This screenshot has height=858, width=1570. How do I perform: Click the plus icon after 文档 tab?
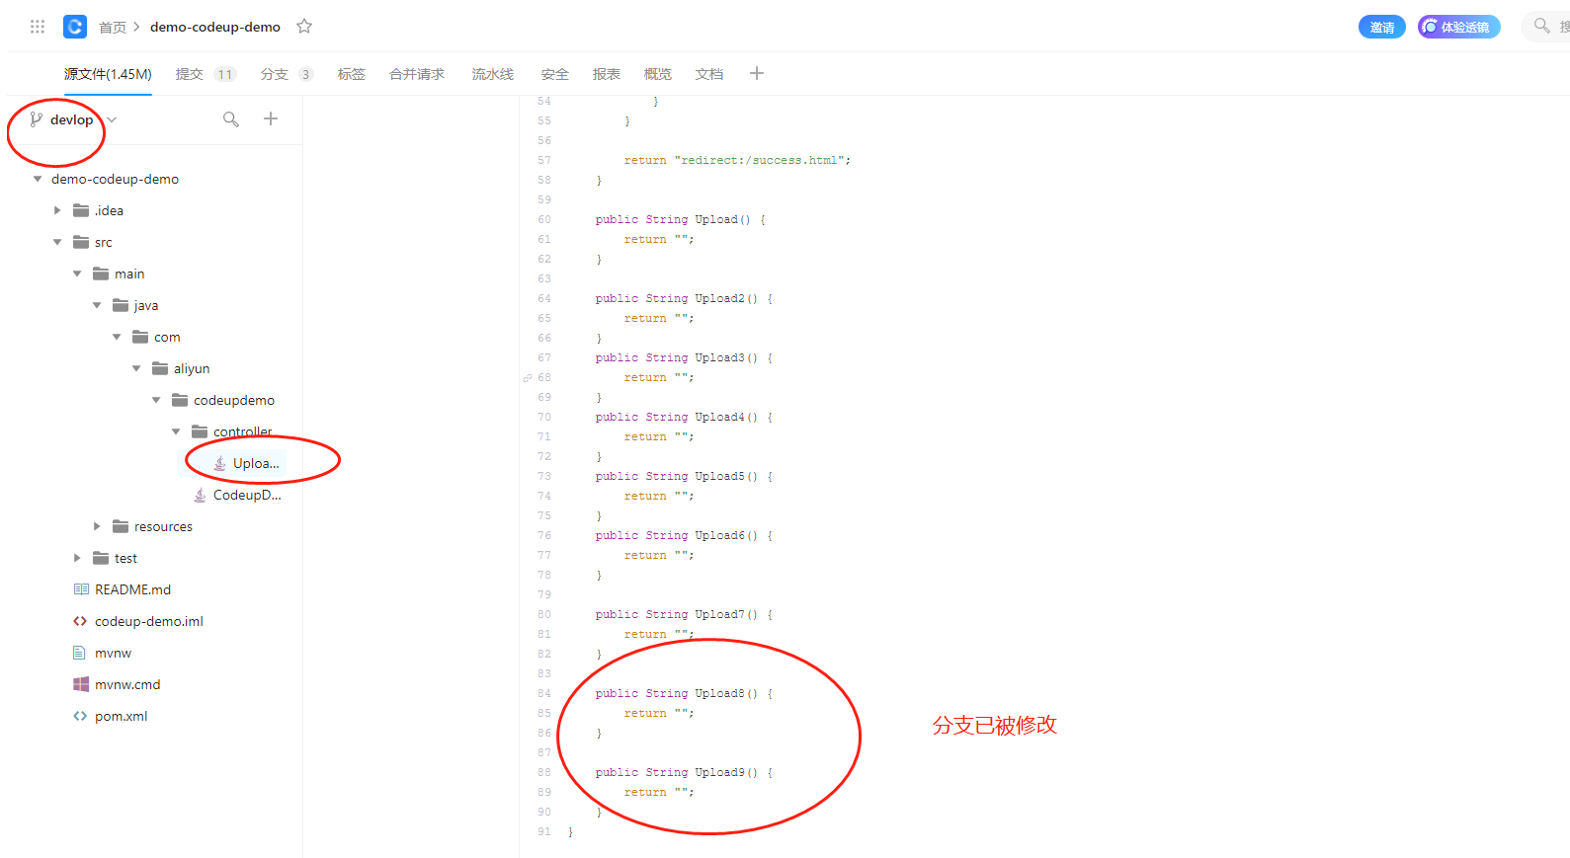pos(757,73)
